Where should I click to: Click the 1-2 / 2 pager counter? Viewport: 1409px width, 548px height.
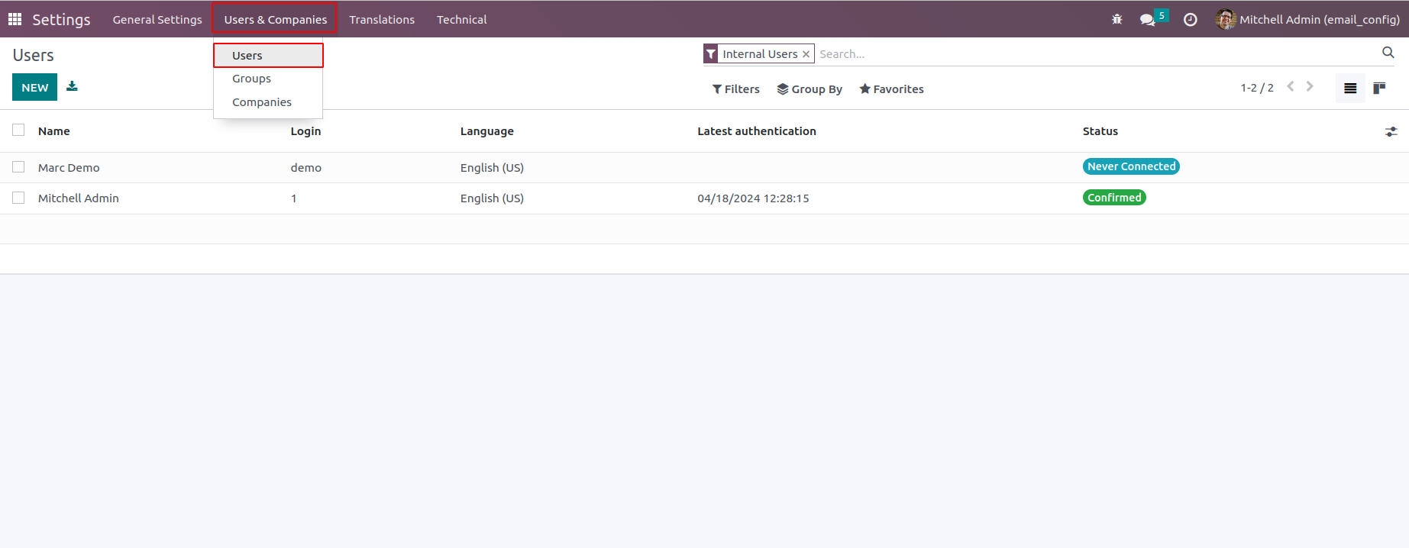1257,88
